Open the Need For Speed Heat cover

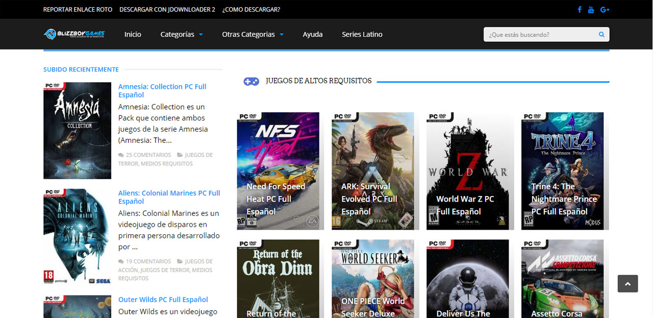point(278,170)
